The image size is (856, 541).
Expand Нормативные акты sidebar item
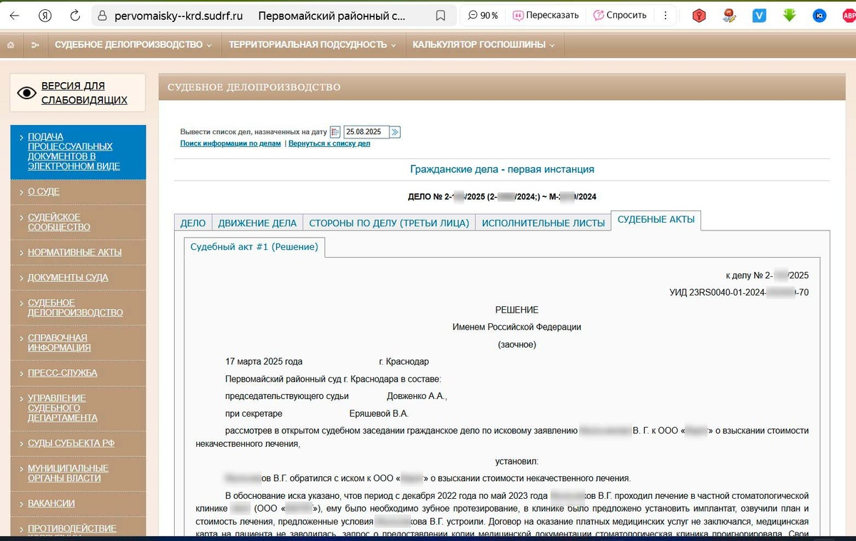coord(75,253)
